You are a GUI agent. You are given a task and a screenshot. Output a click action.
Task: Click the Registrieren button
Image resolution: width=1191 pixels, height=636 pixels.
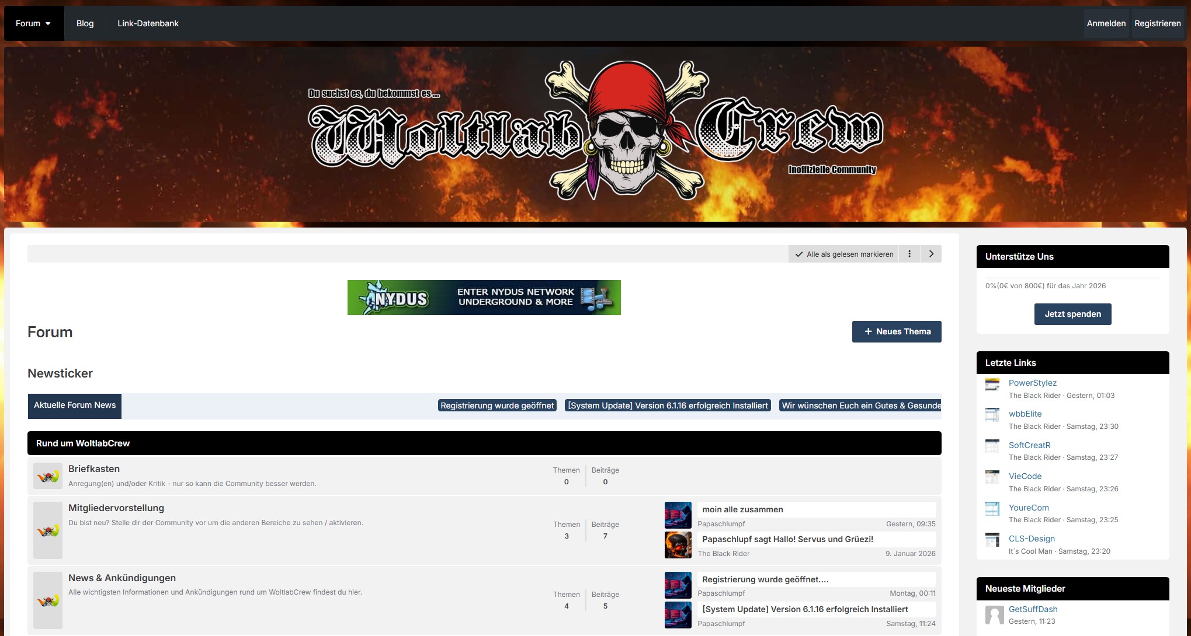pyautogui.click(x=1157, y=23)
